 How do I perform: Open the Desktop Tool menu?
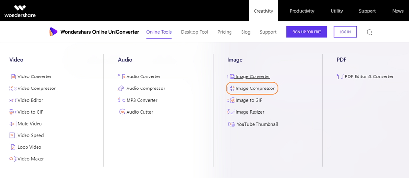click(x=194, y=32)
